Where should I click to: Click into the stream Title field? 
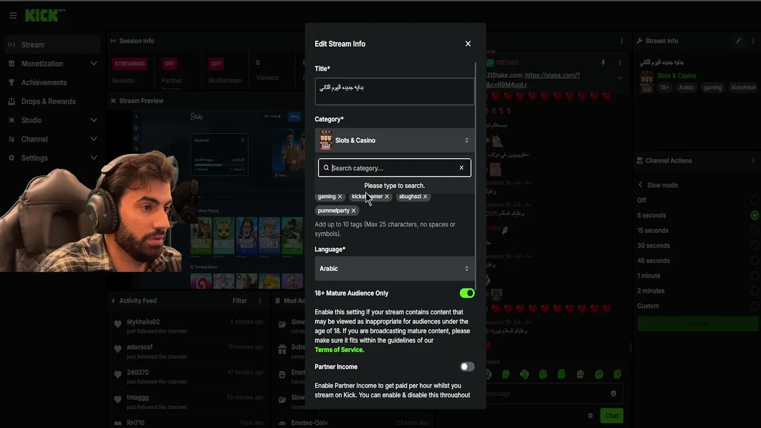click(394, 92)
